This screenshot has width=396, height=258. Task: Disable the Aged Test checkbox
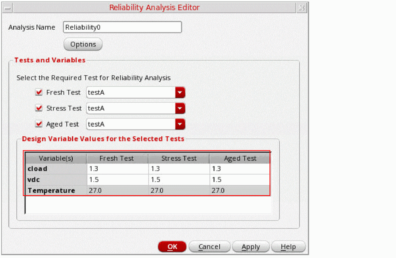[x=39, y=124]
